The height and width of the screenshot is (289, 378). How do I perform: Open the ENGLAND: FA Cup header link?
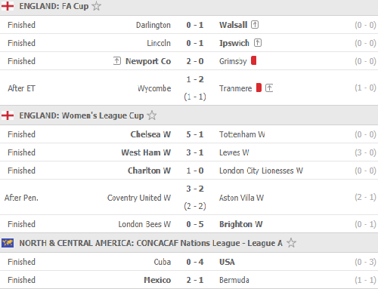54,6
